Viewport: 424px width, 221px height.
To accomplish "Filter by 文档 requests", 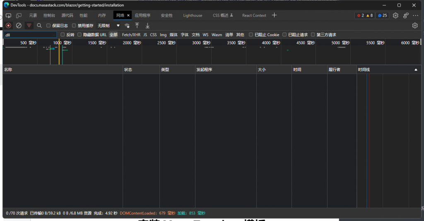I will click(195, 35).
